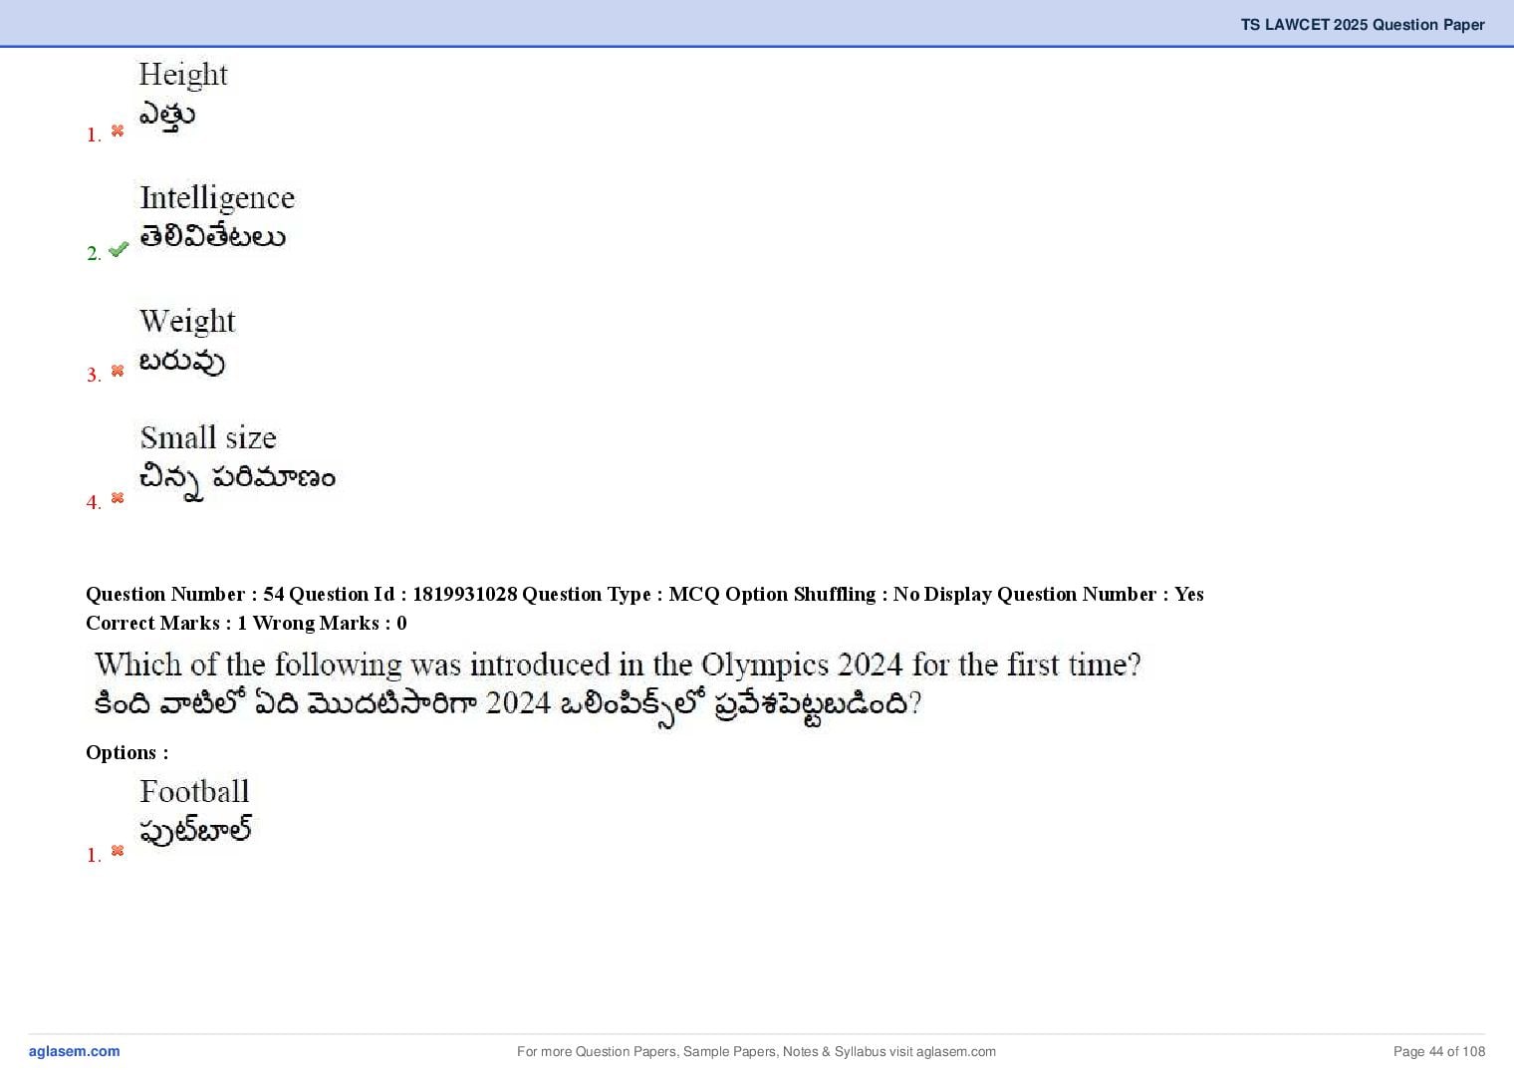Screen dimensions: 1514x1070
Task: Click green checkmark beside Intelligence option
Action: click(119, 249)
